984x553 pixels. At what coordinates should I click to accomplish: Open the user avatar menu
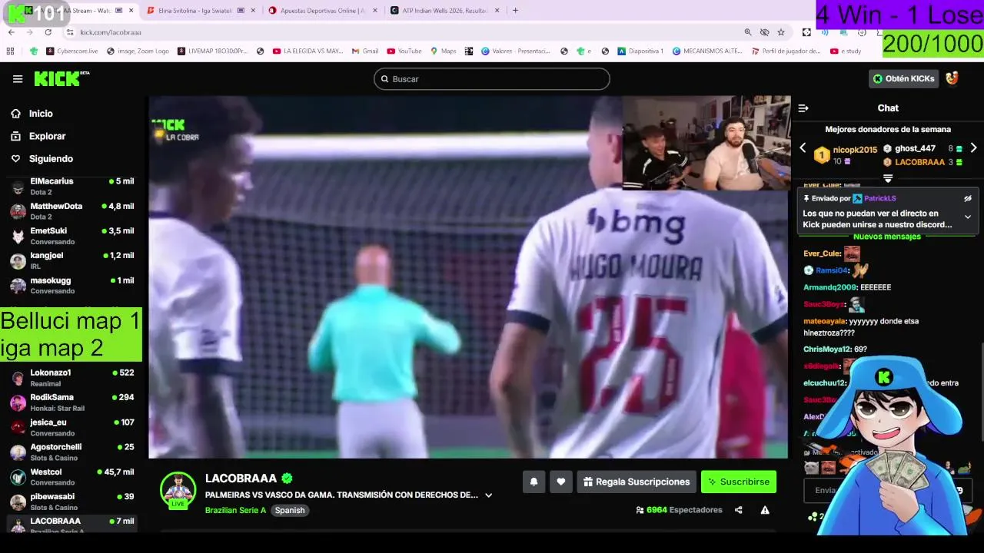coord(952,78)
